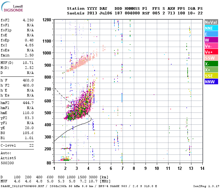Click the B0 value 105.6
The width and height of the screenshot is (220, 188).
[28, 133]
